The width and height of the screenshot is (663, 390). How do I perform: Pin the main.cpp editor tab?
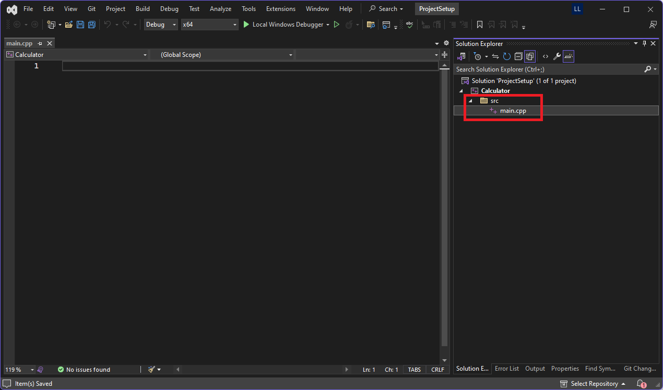point(40,44)
